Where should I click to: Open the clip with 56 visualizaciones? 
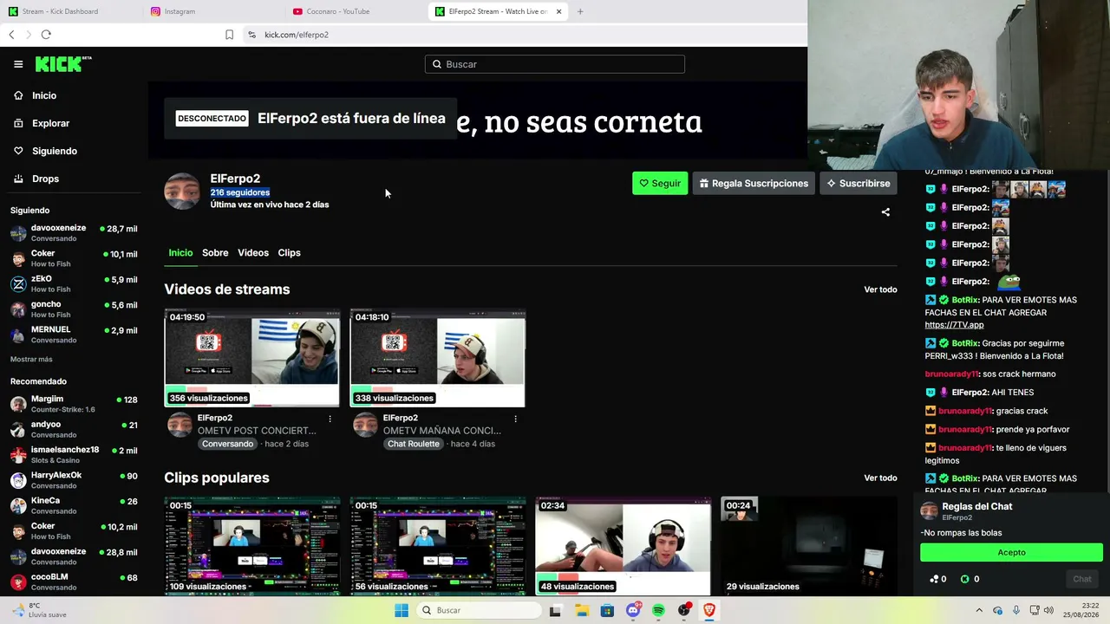[x=438, y=547]
